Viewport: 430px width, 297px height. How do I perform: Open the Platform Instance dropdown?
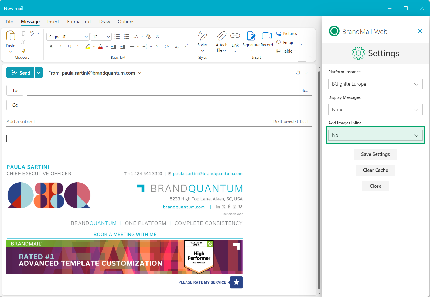tap(375, 84)
